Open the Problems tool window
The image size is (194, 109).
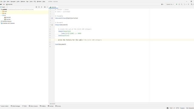43,106
